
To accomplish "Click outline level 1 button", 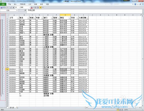I will 1,15.
